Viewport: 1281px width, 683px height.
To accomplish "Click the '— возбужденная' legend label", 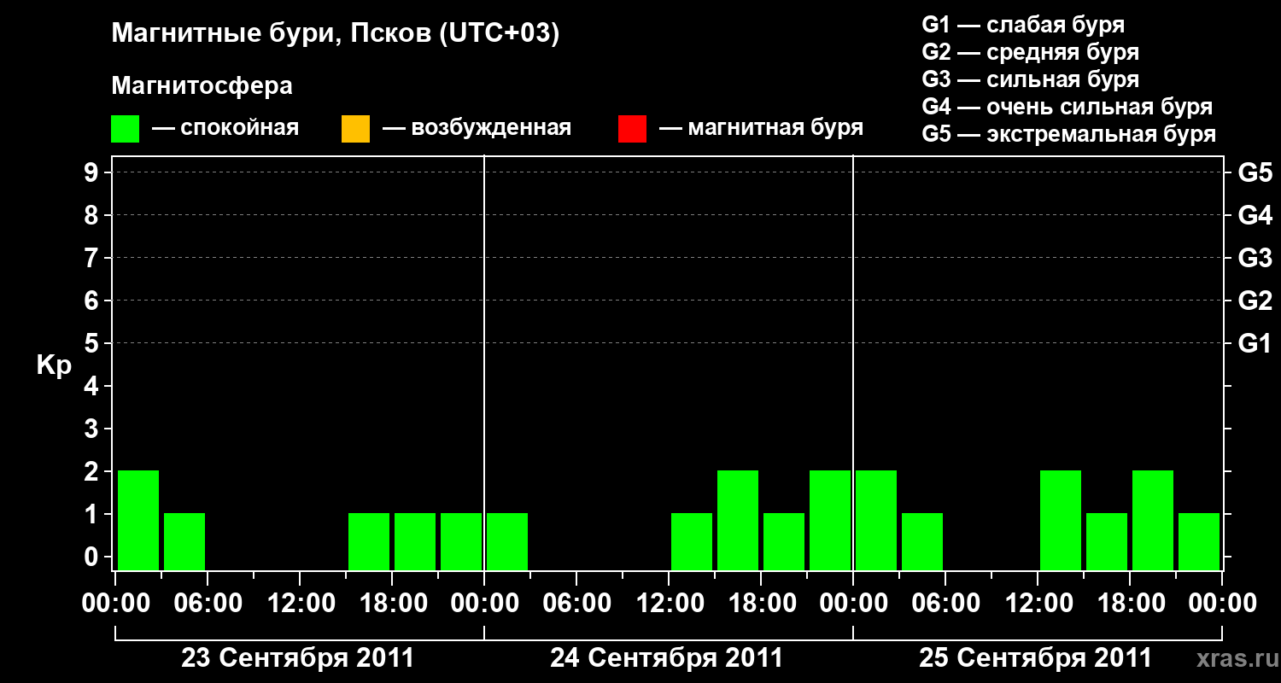I will (x=477, y=128).
